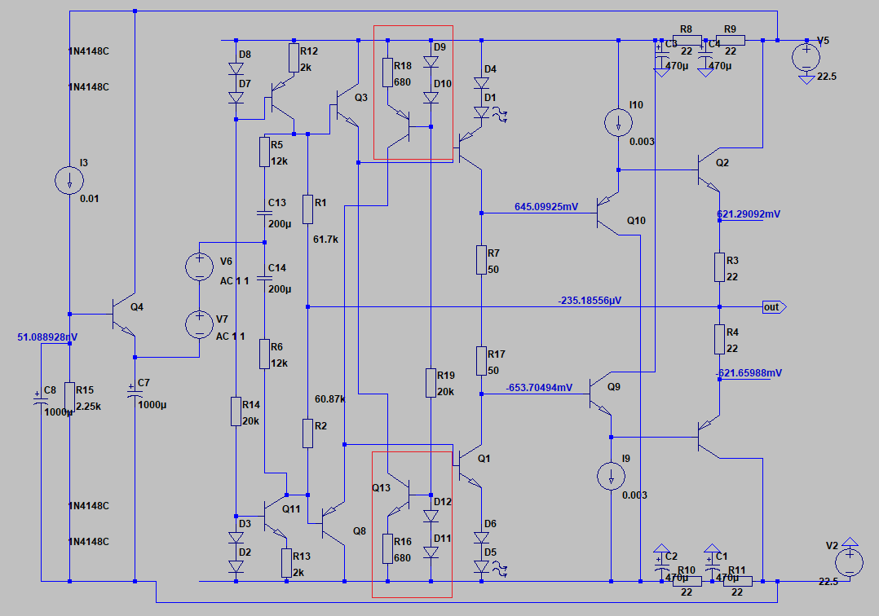Select the I3 current source symbol

[x=69, y=180]
